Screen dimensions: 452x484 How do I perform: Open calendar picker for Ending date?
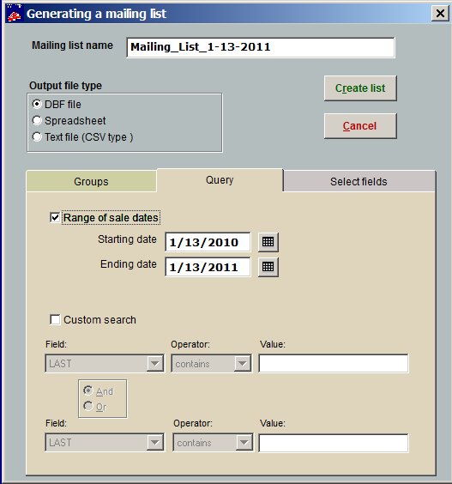(x=268, y=267)
